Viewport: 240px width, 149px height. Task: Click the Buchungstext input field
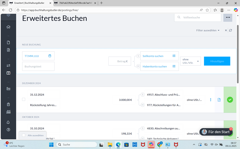(x=38, y=66)
